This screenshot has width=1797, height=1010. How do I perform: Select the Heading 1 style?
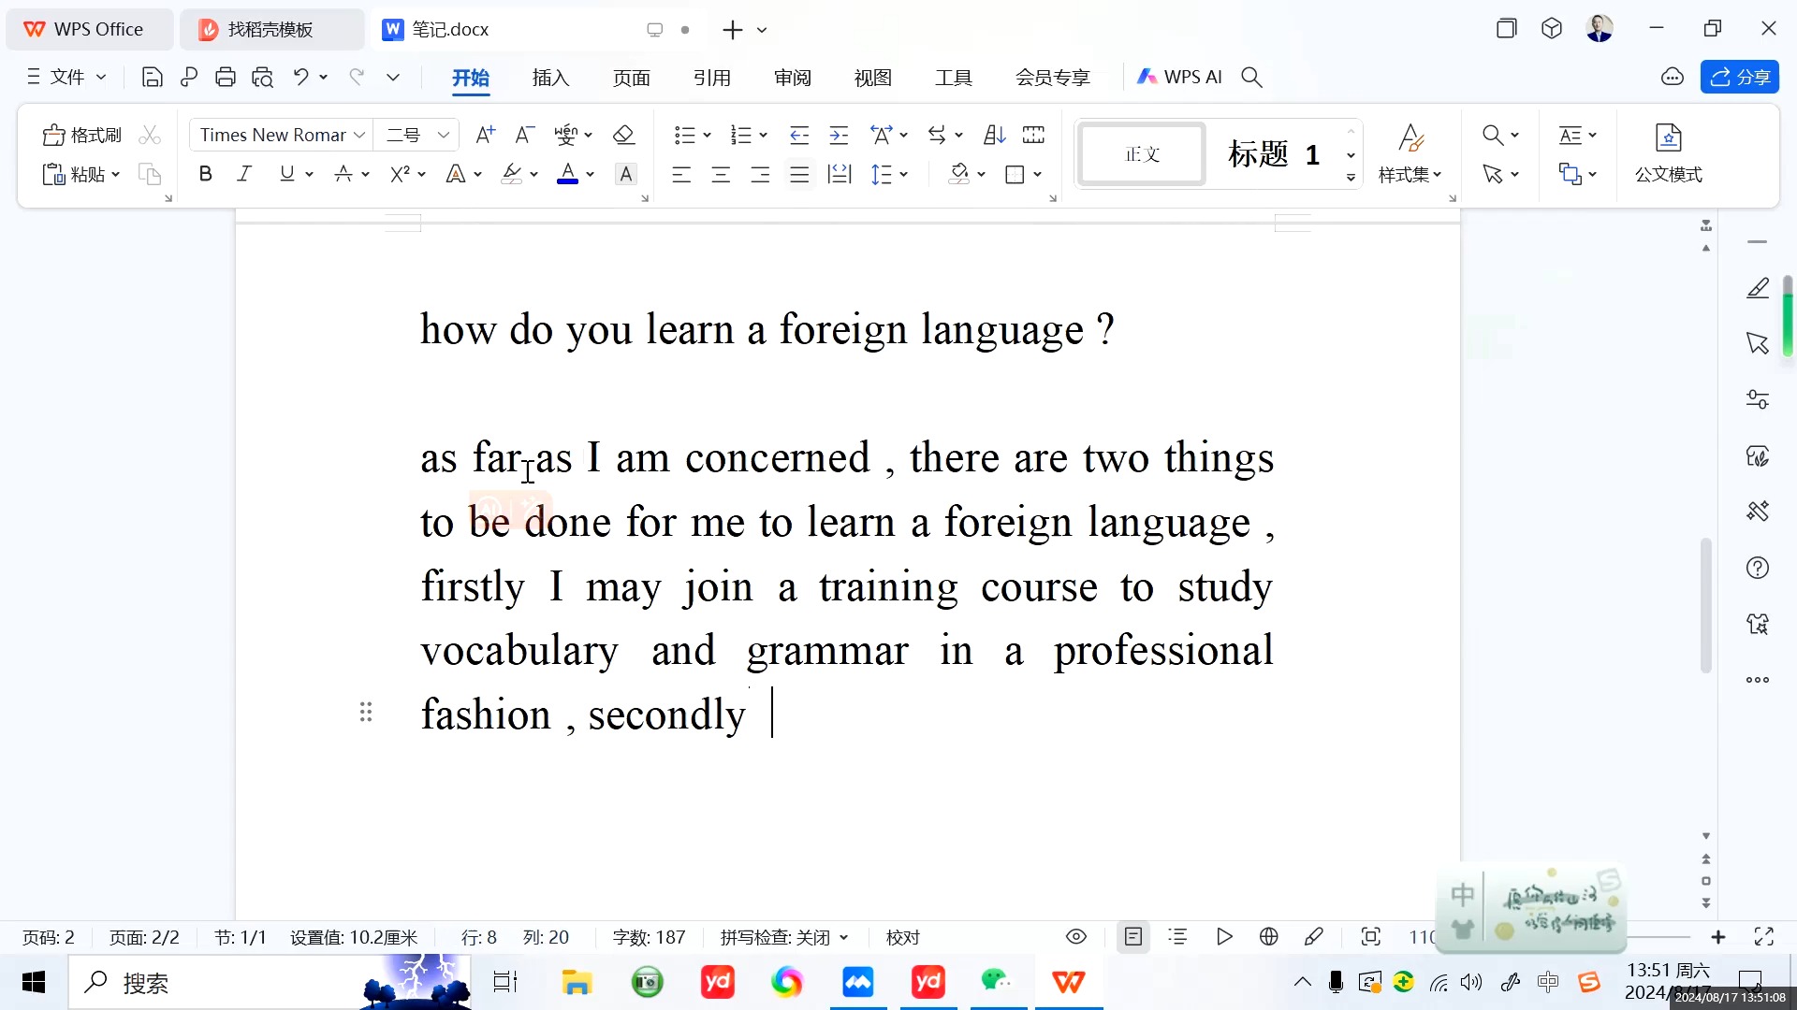point(1274,154)
